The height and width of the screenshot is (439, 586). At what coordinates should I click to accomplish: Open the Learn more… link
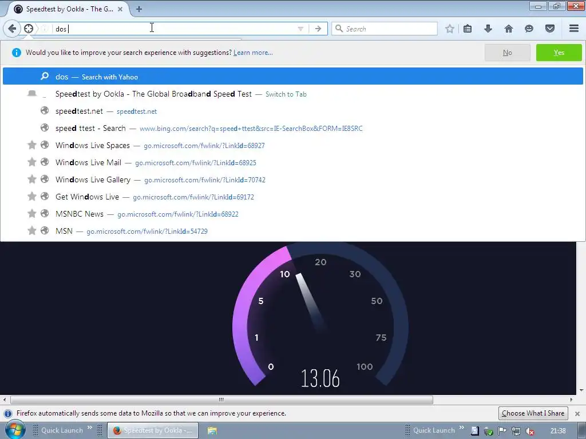point(253,53)
